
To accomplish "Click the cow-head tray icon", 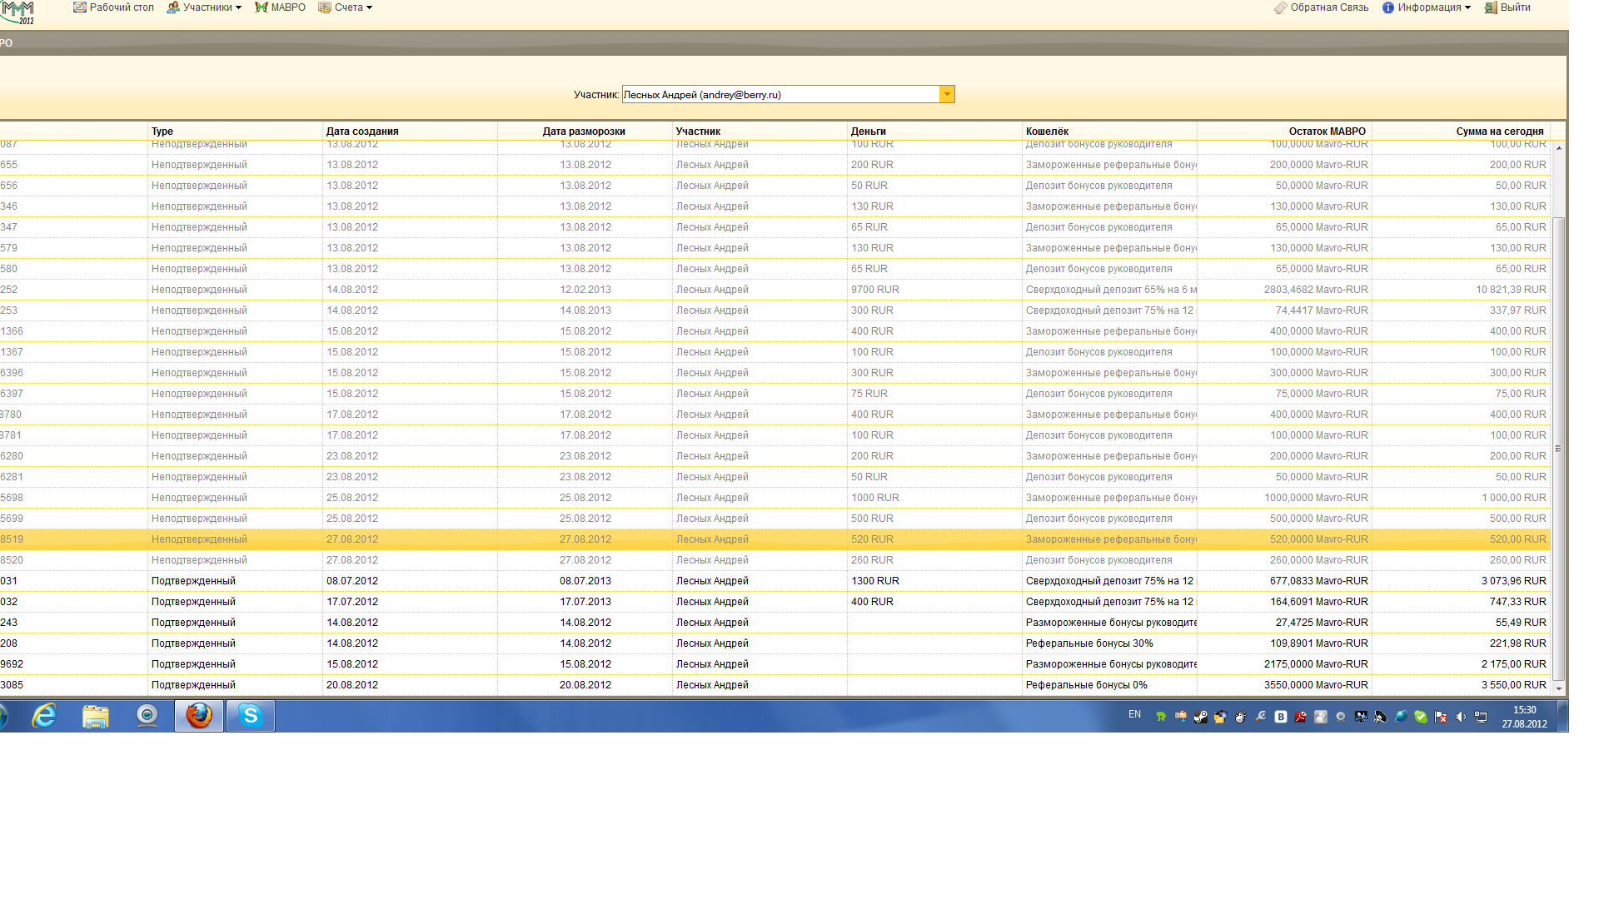I will point(1240,717).
